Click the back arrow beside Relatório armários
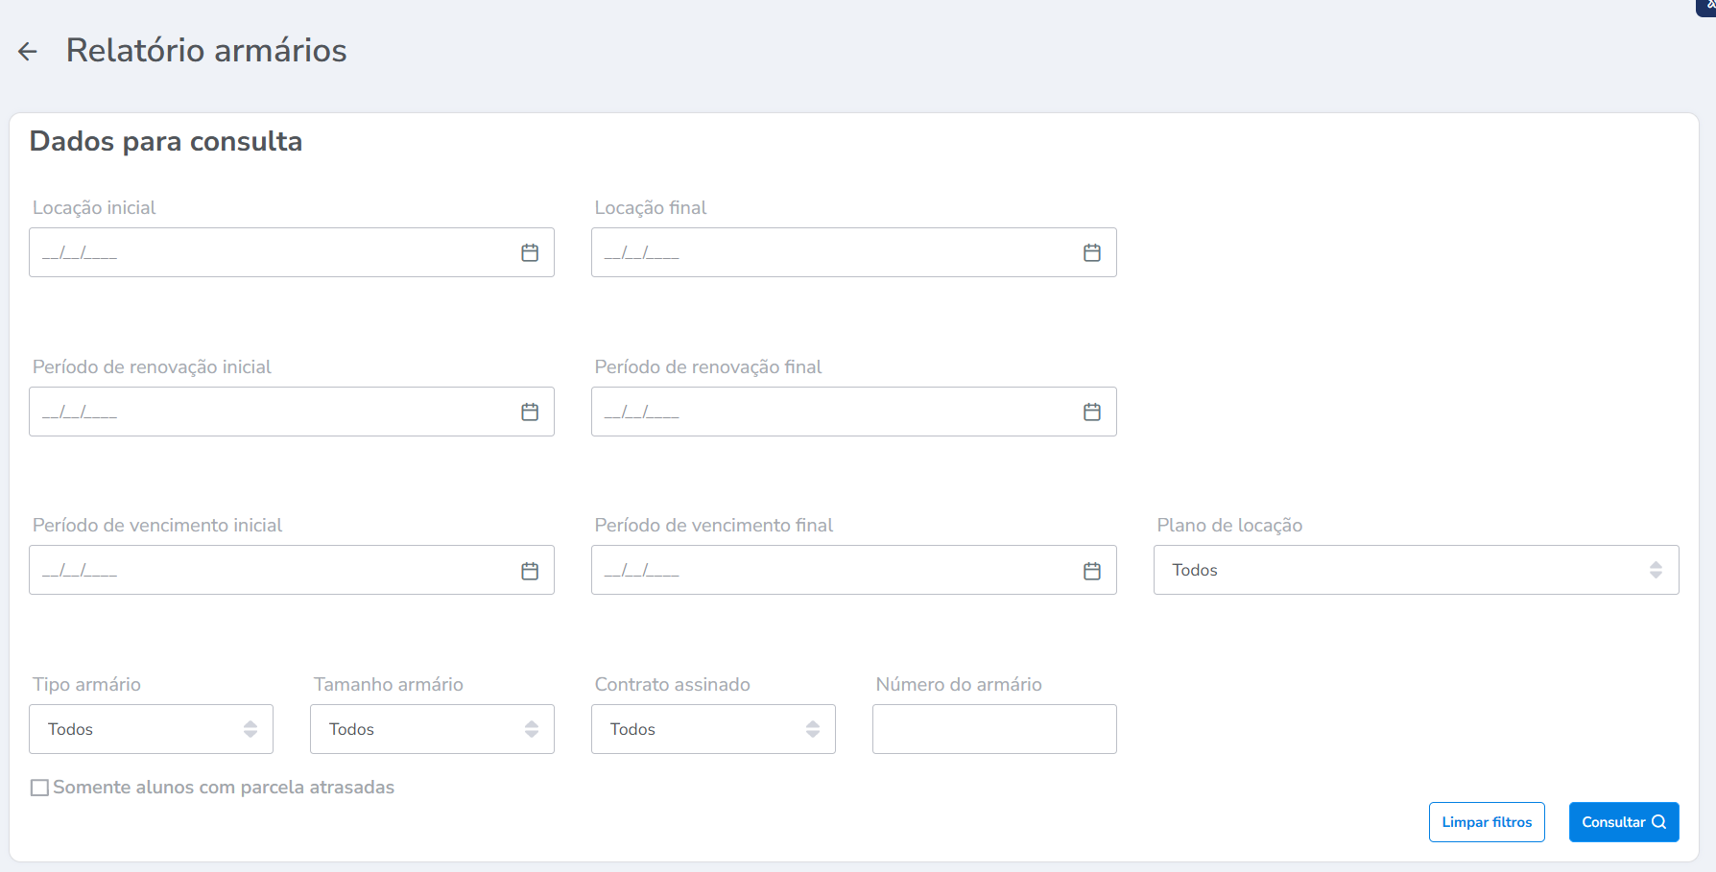Image resolution: width=1716 pixels, height=872 pixels. pyautogui.click(x=28, y=52)
